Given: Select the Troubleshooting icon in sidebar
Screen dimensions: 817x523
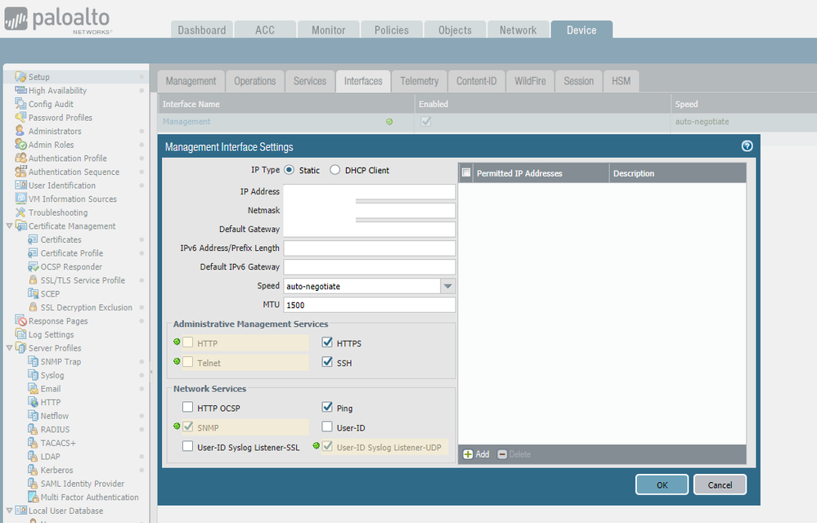Looking at the screenshot, I should (21, 212).
